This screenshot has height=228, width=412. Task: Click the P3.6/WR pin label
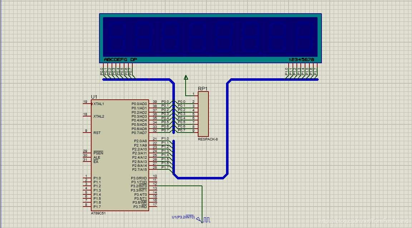pos(140,203)
